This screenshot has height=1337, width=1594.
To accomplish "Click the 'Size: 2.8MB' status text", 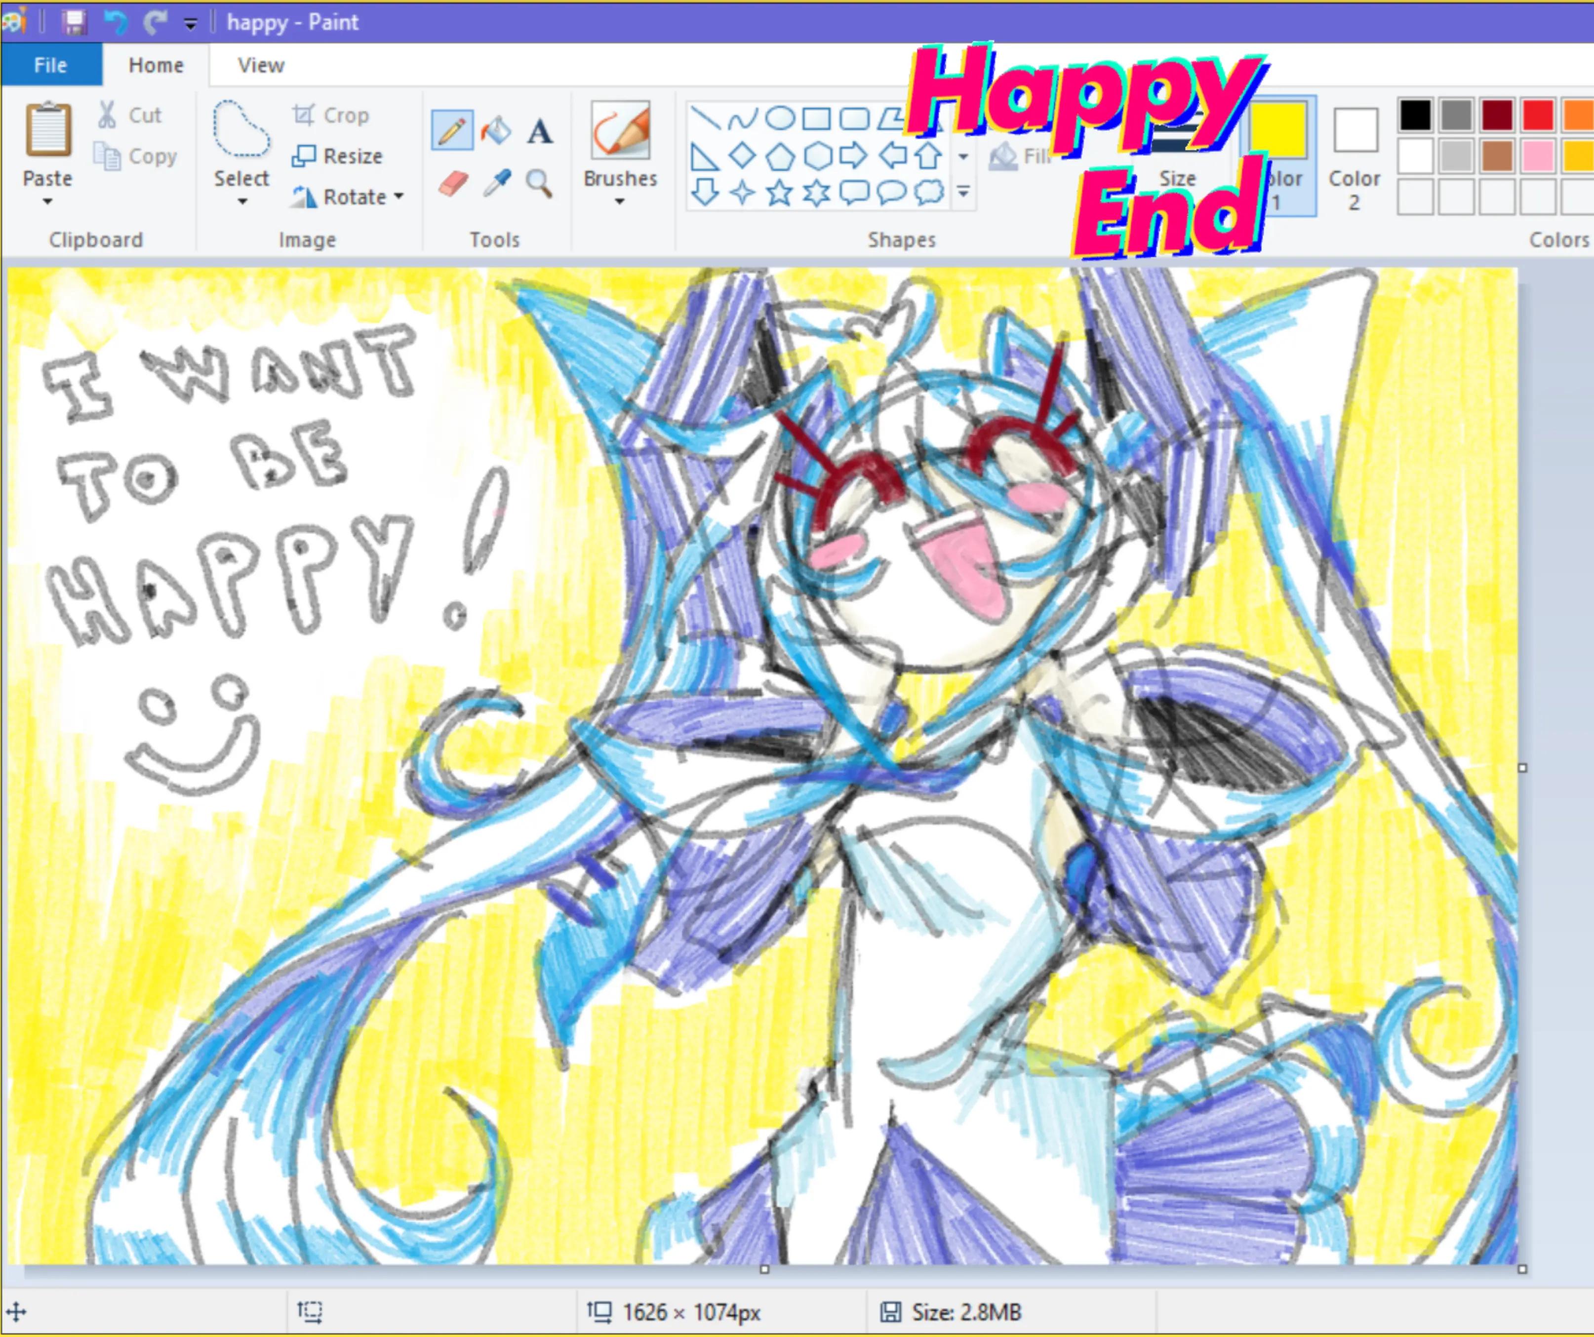I will pos(966,1312).
